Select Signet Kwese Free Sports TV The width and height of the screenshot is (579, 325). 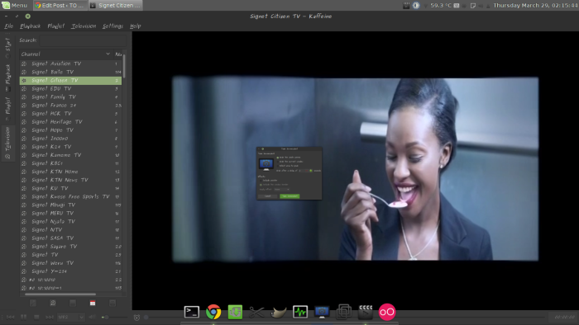tap(70, 197)
